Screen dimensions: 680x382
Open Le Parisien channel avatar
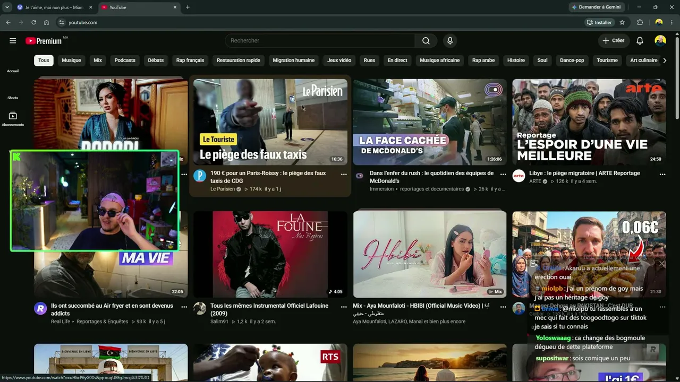[200, 176]
